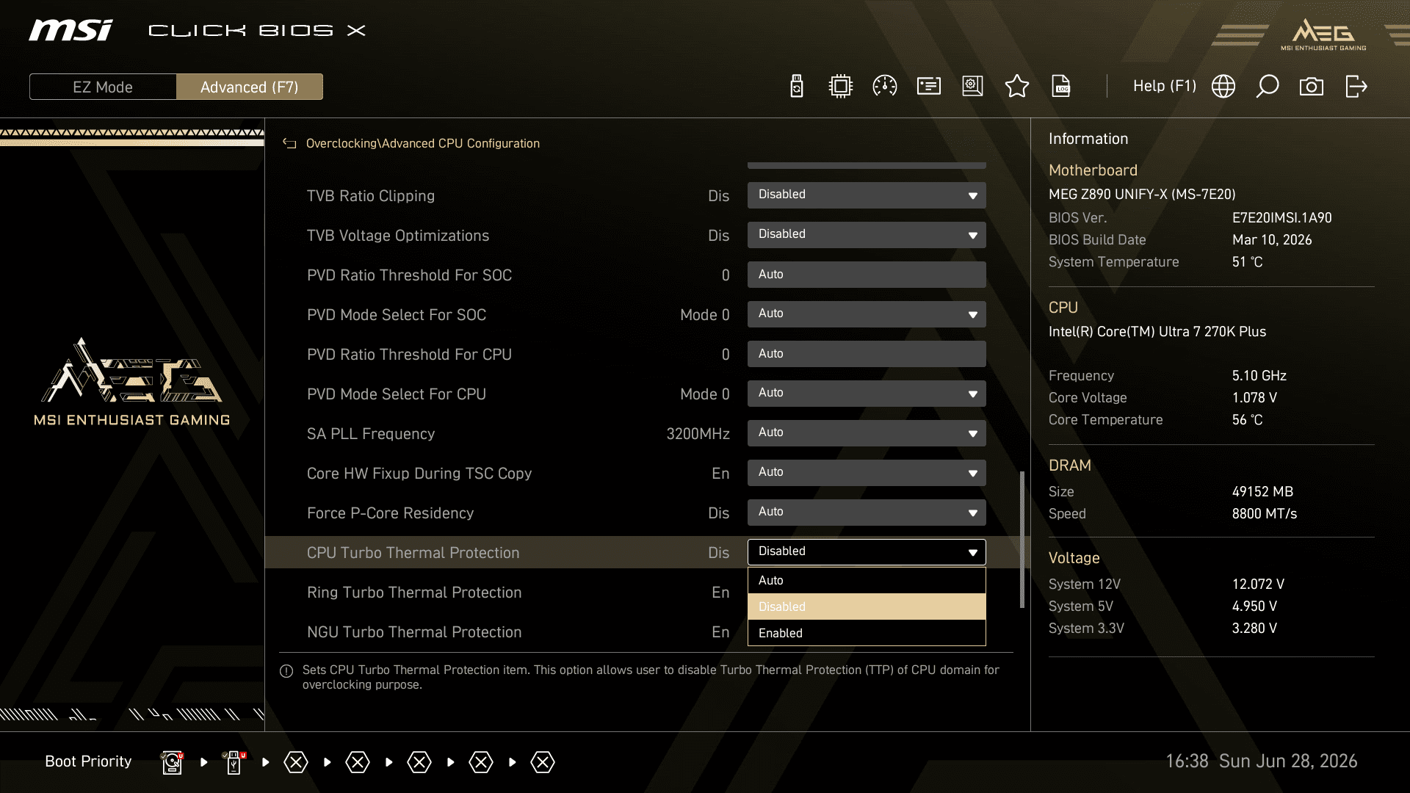The width and height of the screenshot is (1410, 793).
Task: Select the TVB Voltage Optimizations label
Action: coord(398,236)
